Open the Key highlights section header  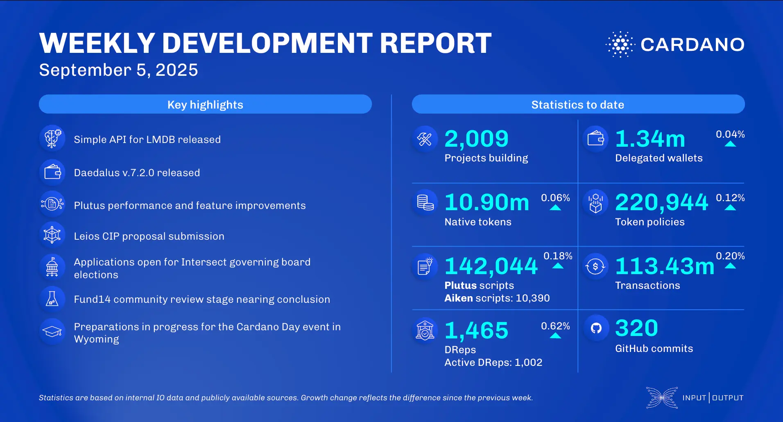205,104
